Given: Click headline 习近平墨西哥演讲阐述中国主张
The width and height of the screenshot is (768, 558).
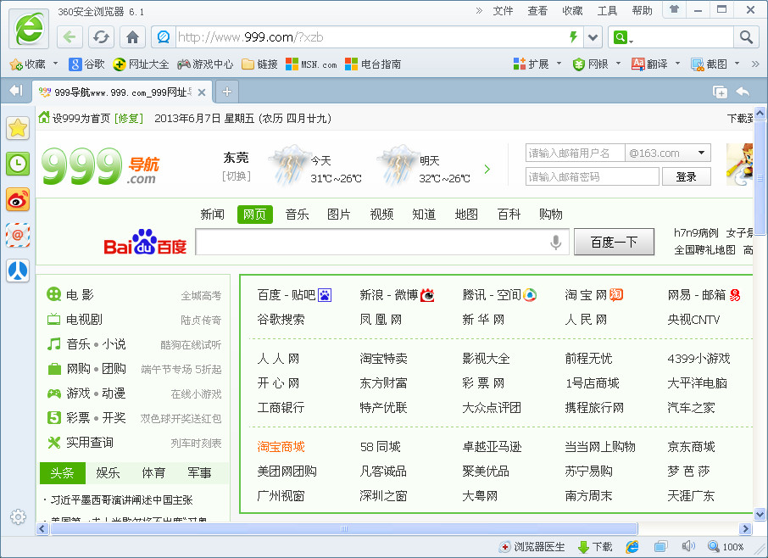Looking at the screenshot, I should [x=121, y=499].
